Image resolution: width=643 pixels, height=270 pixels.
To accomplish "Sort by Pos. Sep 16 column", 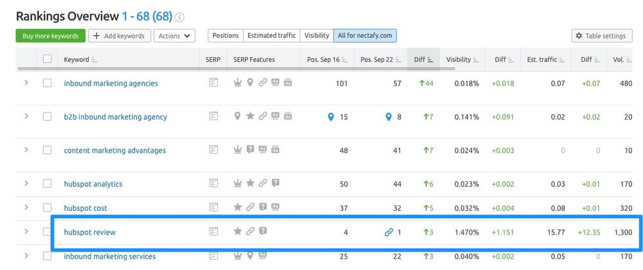I will (x=327, y=59).
